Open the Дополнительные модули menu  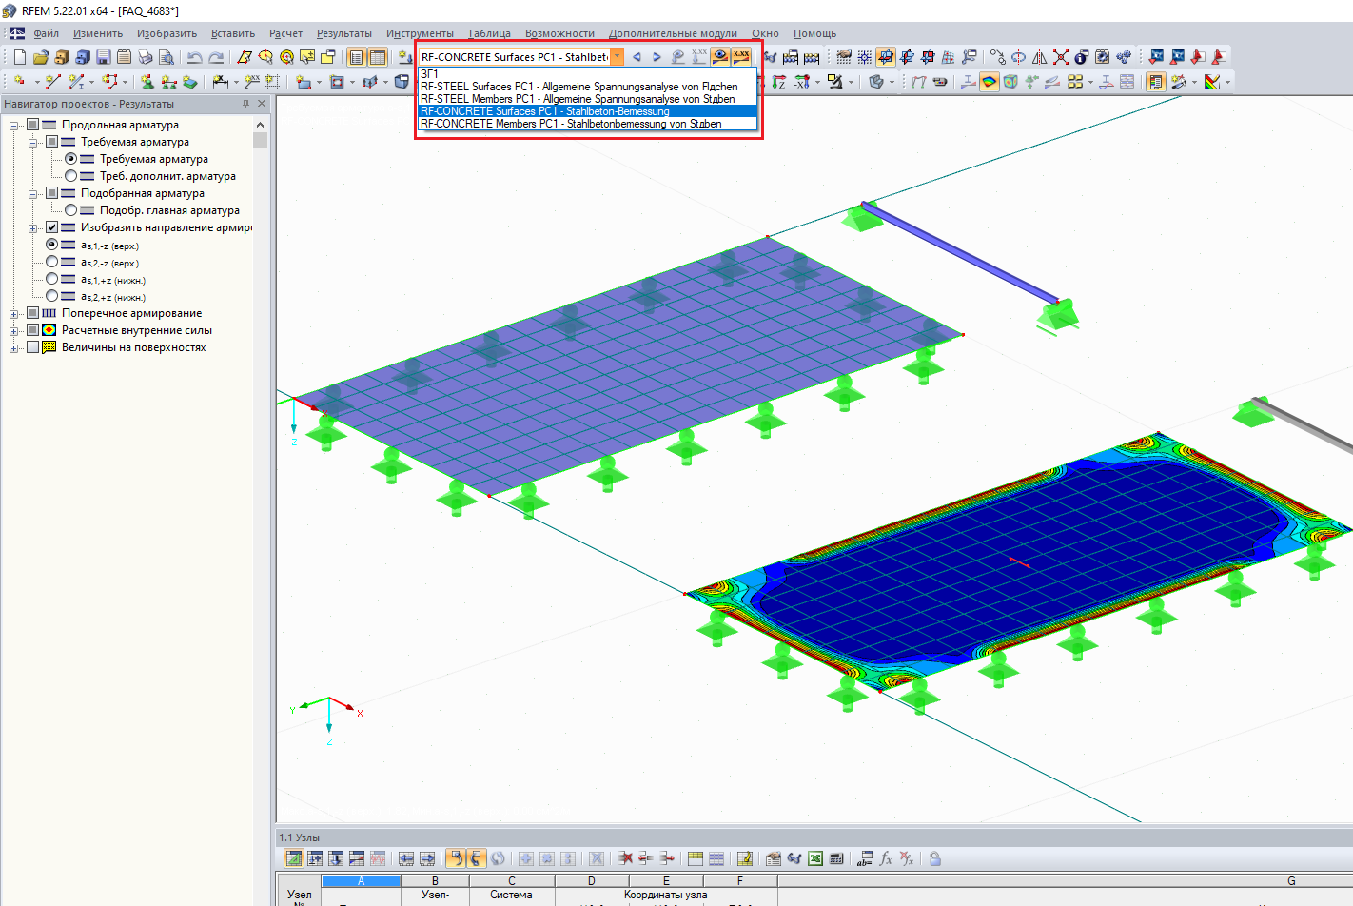coord(673,33)
